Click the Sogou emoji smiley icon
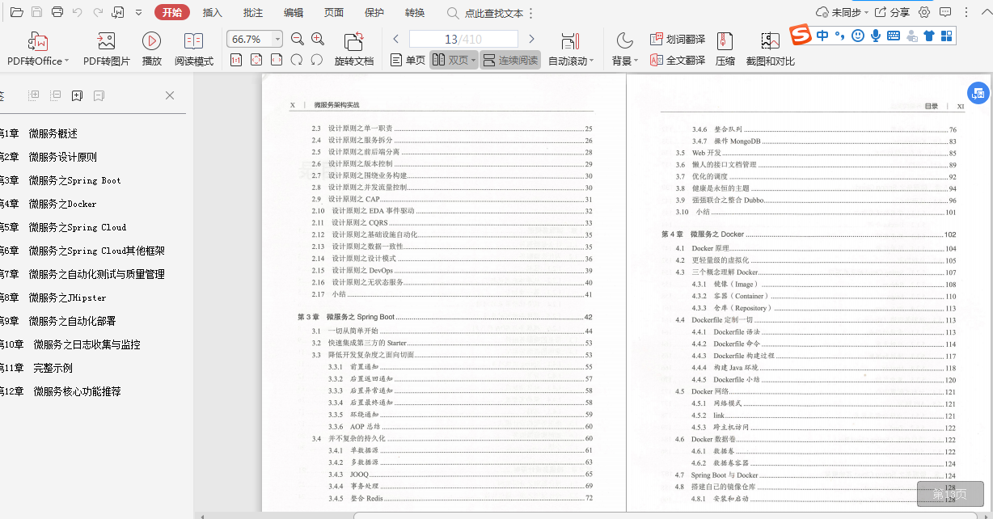 coord(858,36)
